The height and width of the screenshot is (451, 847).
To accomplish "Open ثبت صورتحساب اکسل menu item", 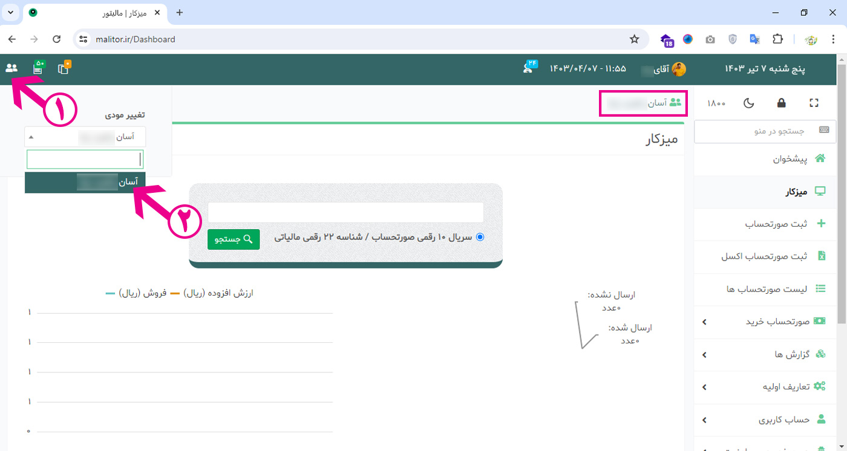I will pyautogui.click(x=765, y=256).
